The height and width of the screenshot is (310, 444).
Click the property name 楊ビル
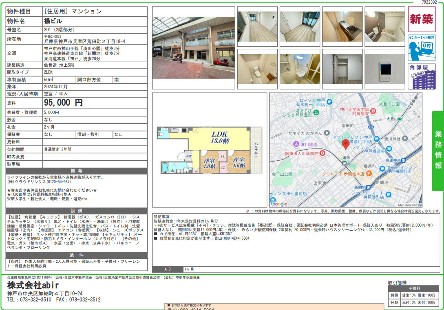[x=53, y=21]
